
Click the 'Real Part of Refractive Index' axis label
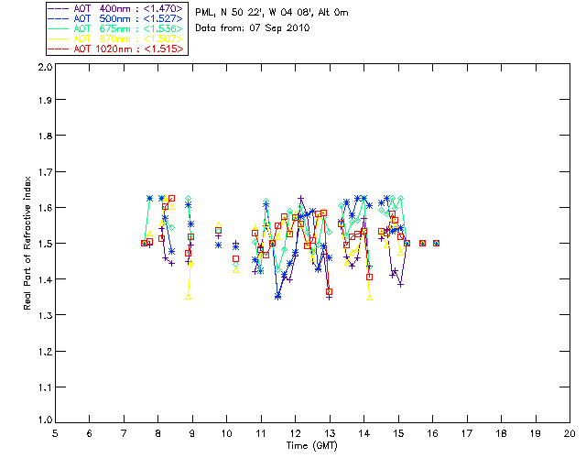click(x=28, y=244)
